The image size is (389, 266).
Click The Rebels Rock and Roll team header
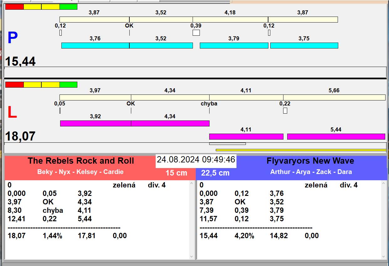tap(81, 161)
